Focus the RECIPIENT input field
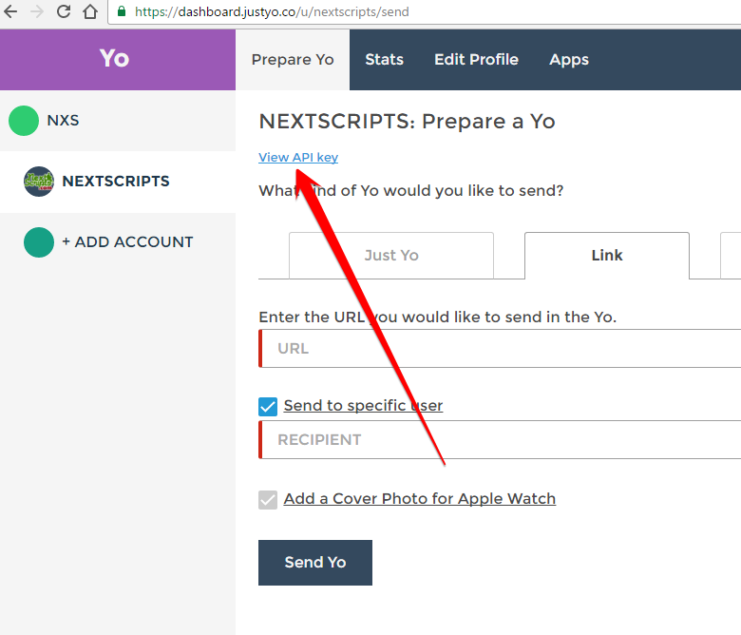Viewport: 741px width, 635px height. pos(500,440)
